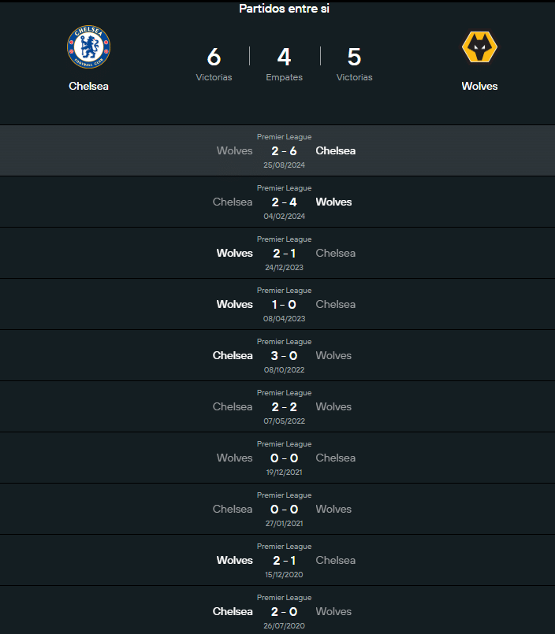Select the Chelsea 0-0 Wolves match from 27/01/2021
555x634 pixels.
[284, 509]
